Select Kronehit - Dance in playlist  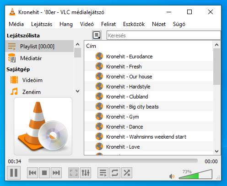coord(149,127)
